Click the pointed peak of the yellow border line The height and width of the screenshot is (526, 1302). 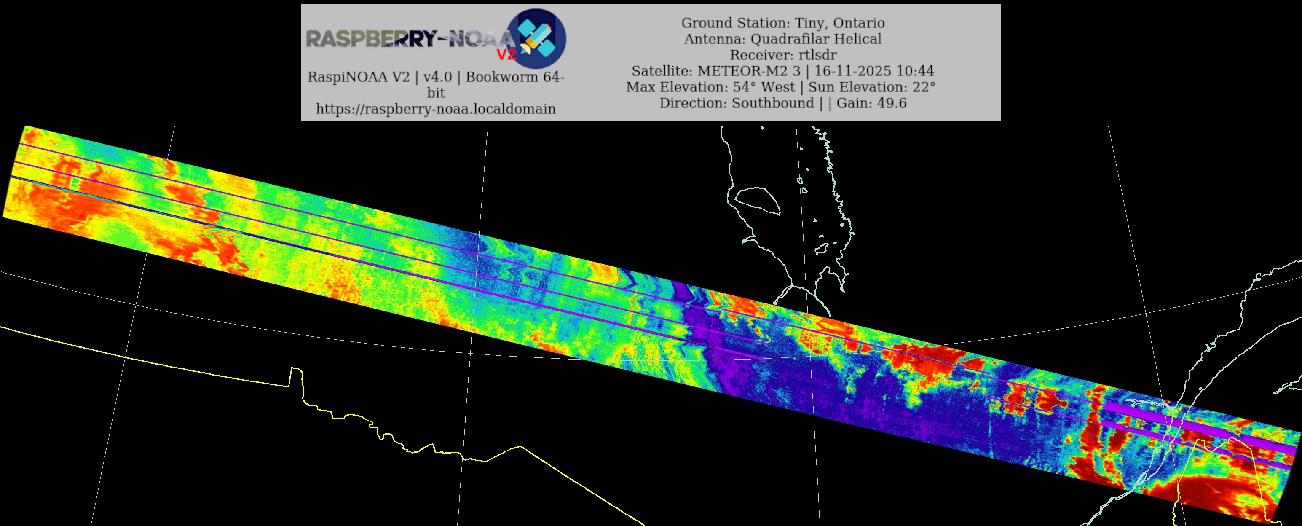click(x=521, y=446)
